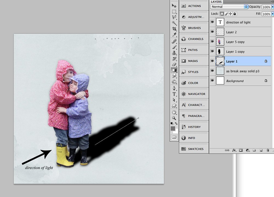Open layer style fx menu
This screenshot has width=274, height=197.
pyautogui.click(x=234, y=150)
